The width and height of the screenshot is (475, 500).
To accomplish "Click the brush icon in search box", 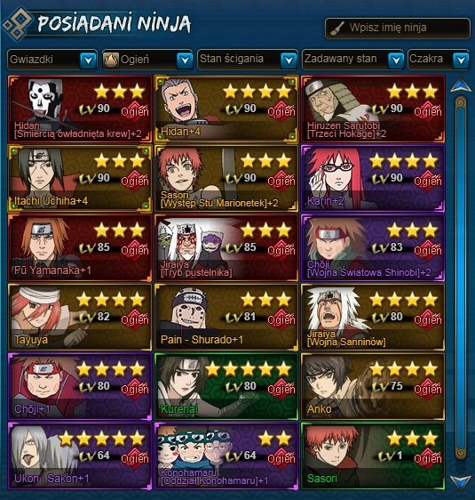I will [x=337, y=28].
